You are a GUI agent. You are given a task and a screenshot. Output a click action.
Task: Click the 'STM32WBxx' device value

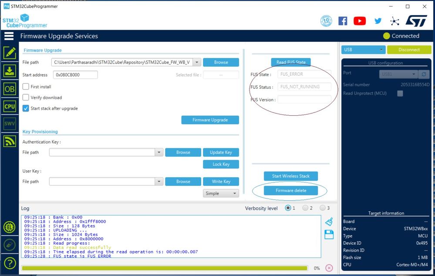[415, 229]
